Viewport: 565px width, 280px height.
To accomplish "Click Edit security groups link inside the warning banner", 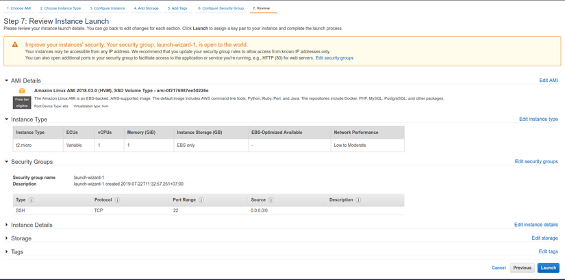I will point(334,58).
